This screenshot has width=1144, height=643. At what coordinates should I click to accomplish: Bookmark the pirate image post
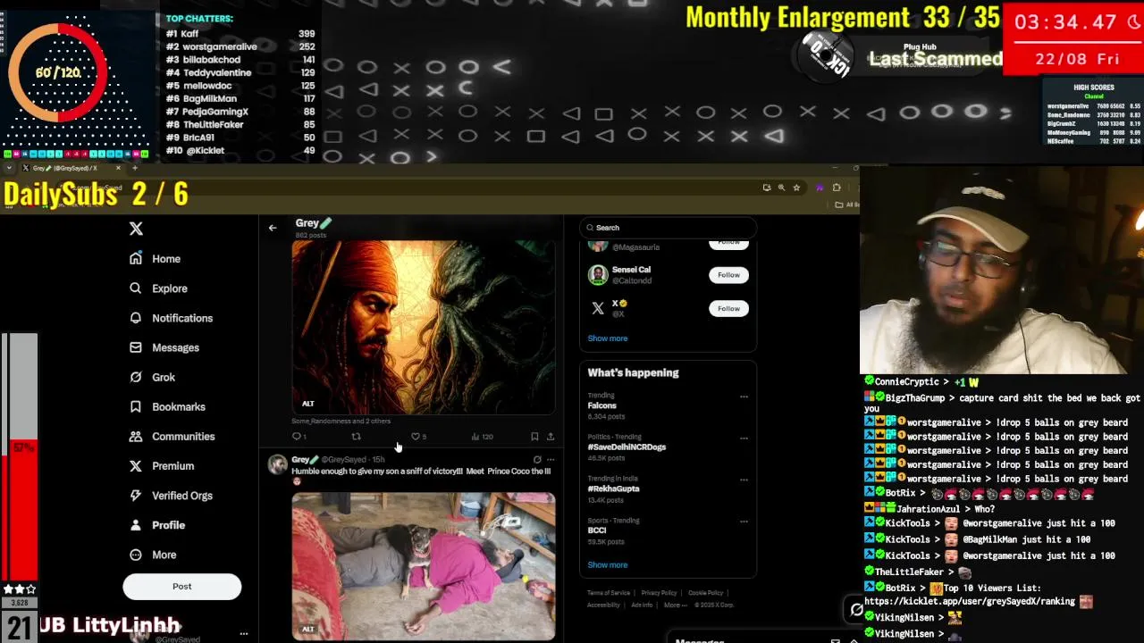534,437
